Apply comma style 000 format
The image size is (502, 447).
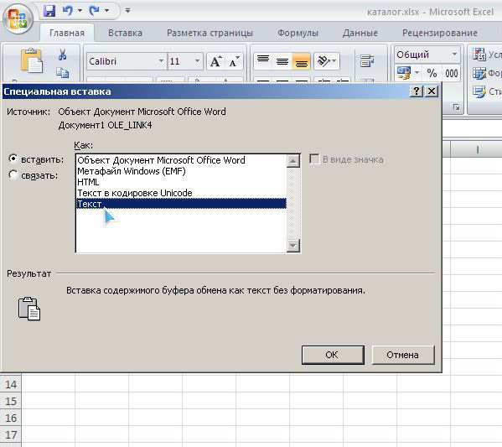click(x=451, y=73)
